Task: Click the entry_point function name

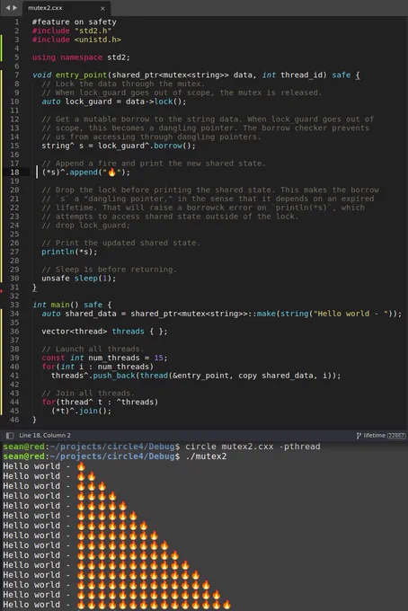Action: point(81,75)
